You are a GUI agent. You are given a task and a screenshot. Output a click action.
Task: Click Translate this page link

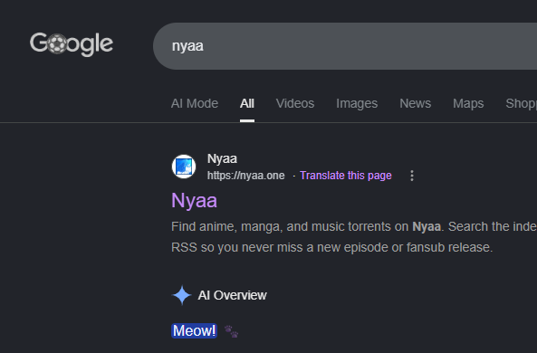pyautogui.click(x=346, y=176)
